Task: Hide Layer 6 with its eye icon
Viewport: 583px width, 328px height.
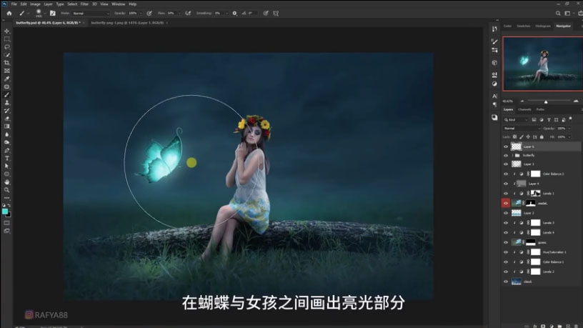Action: point(506,146)
